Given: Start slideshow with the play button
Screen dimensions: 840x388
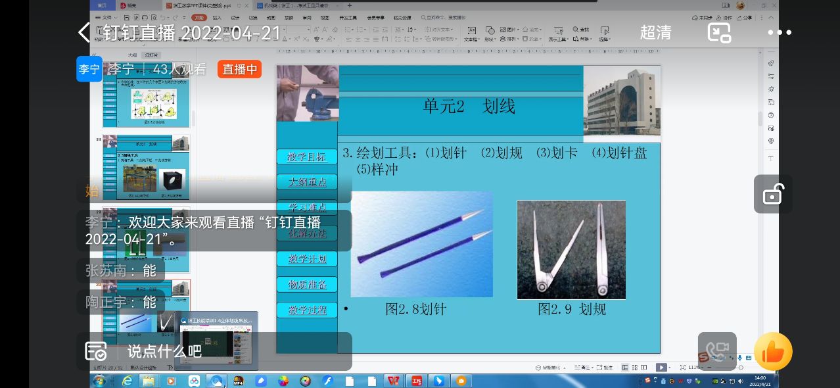Looking at the screenshot, I should (661, 368).
